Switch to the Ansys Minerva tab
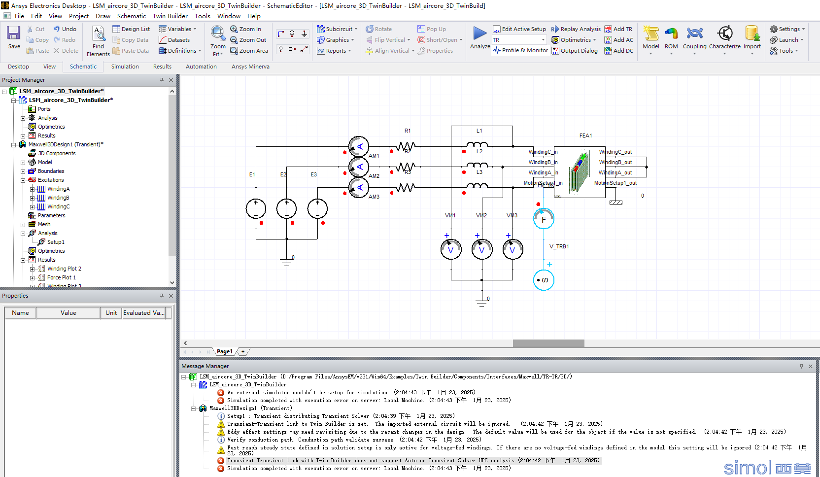The height and width of the screenshot is (477, 820). [x=250, y=67]
